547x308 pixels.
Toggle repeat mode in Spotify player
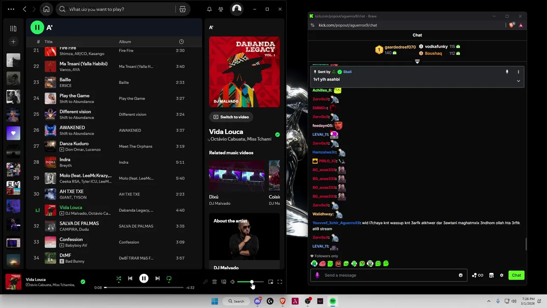[169, 278]
